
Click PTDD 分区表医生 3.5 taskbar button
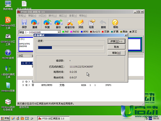coord(53,119)
